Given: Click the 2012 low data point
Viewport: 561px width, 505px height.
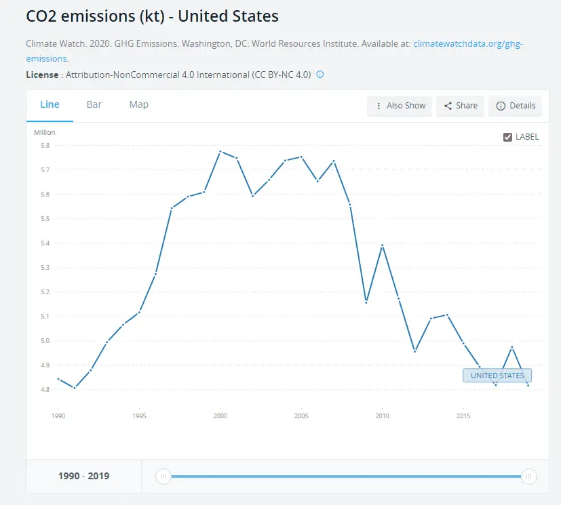Looking at the screenshot, I should [x=414, y=351].
